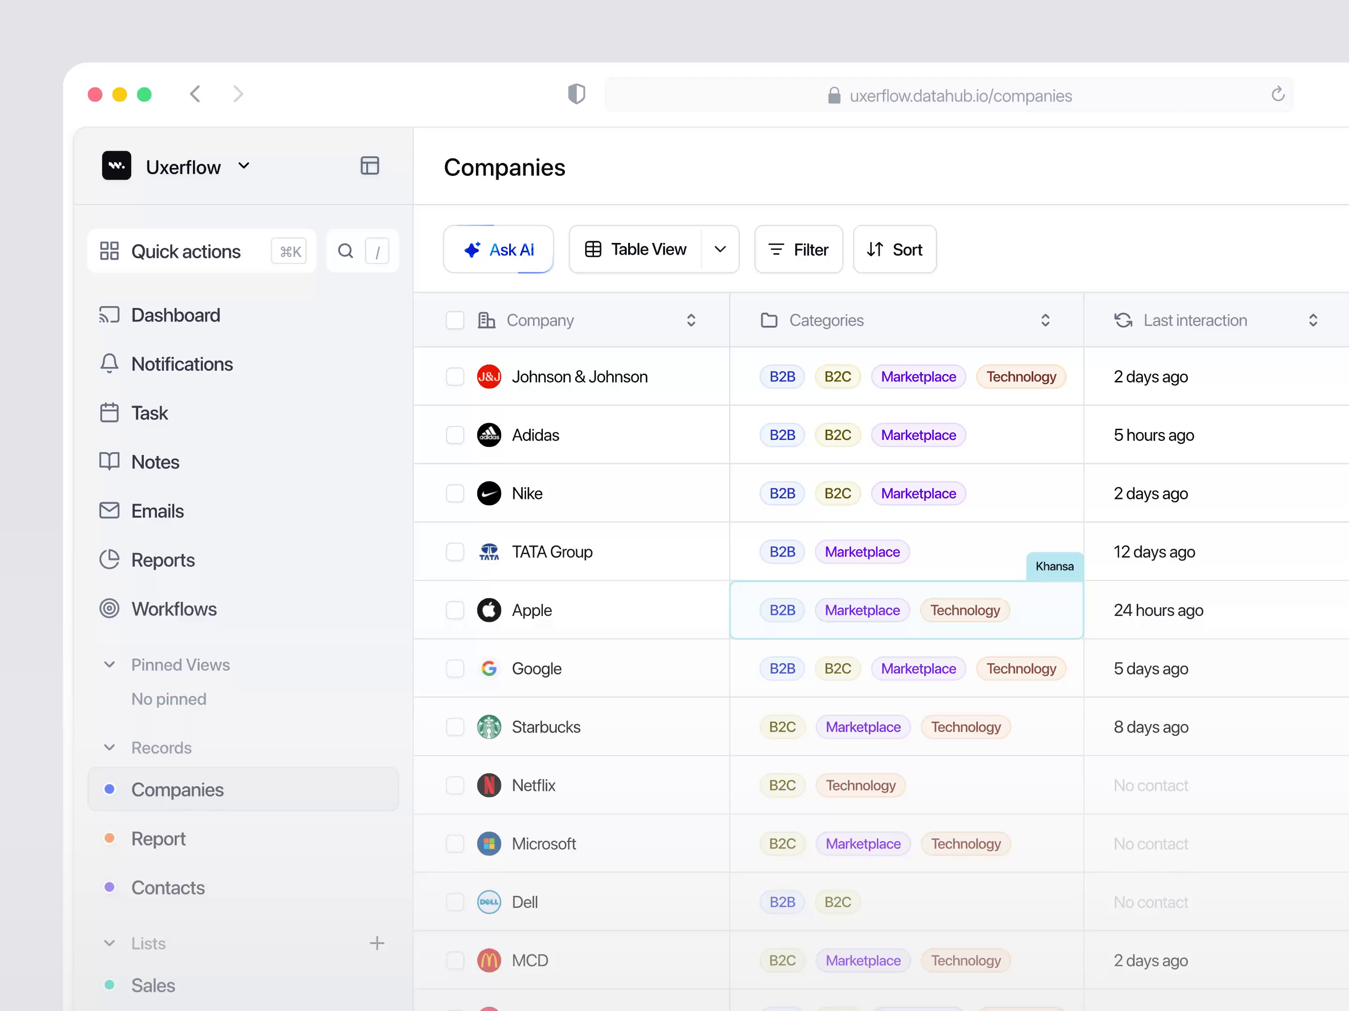Open Notes in the sidebar
This screenshot has height=1011, width=1349.
click(x=140, y=462)
